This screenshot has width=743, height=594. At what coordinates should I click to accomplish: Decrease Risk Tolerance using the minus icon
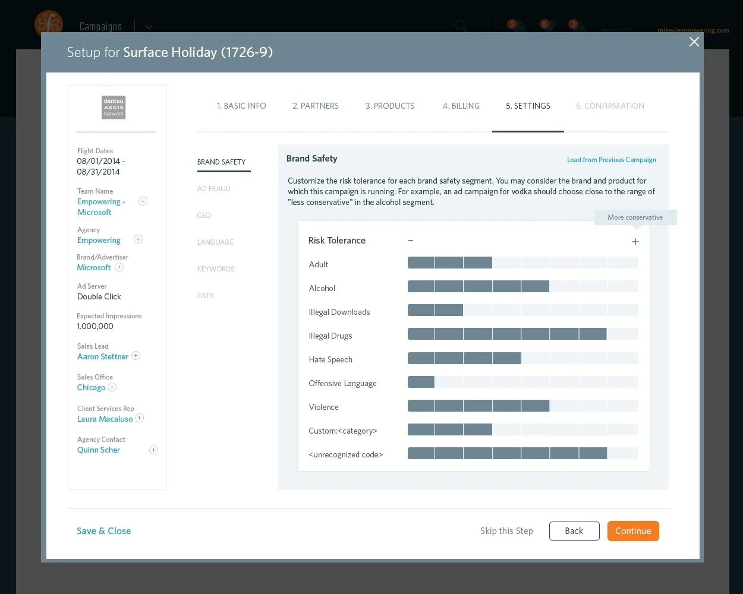[410, 241]
